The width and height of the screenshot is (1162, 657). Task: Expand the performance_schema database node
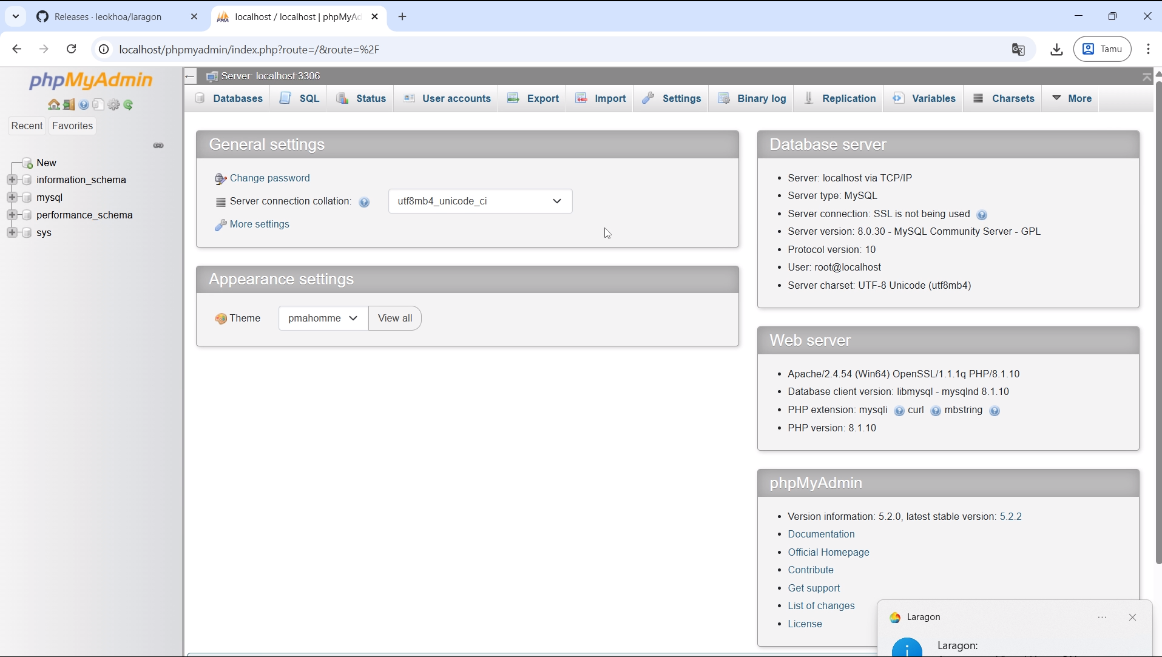[x=12, y=215]
